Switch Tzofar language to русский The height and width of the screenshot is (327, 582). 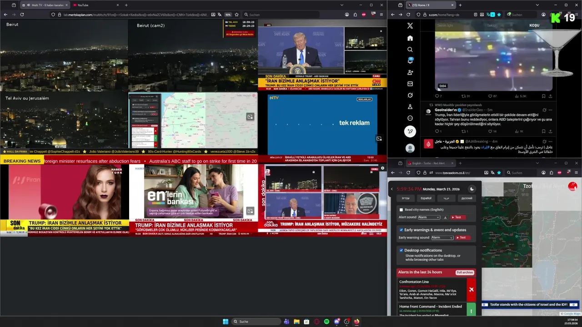point(467,198)
